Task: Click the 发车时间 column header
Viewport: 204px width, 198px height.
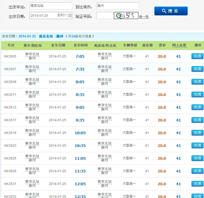Action: click(81, 45)
